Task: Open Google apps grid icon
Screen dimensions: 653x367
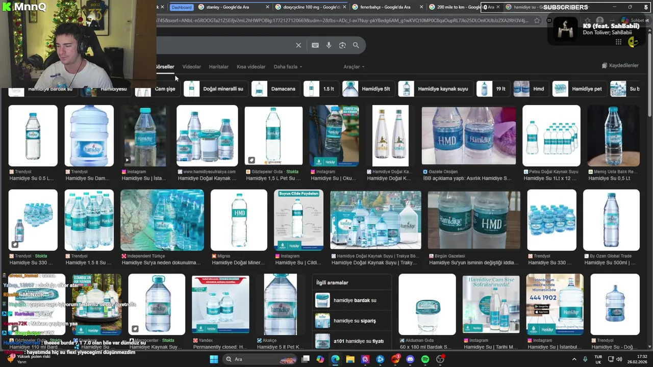Action: point(618,42)
